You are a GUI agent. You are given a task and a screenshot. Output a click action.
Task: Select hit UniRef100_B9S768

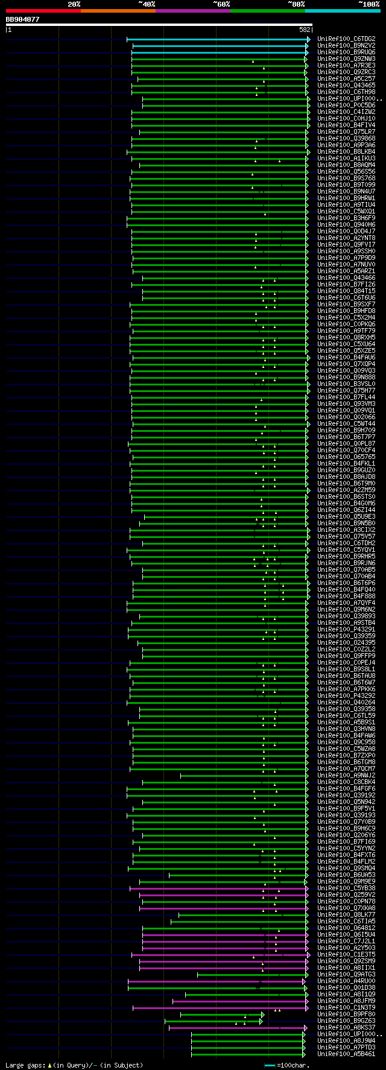pos(346,178)
